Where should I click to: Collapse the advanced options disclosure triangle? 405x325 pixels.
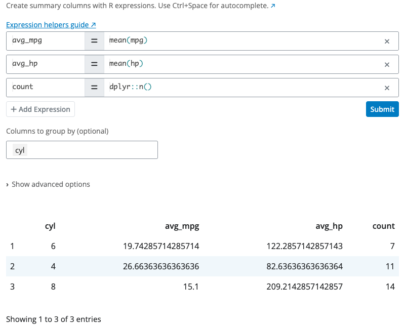(x=8, y=184)
